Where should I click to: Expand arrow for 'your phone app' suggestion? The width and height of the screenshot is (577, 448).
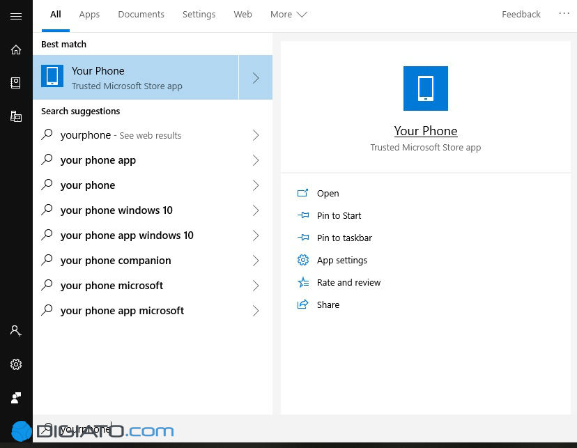(256, 160)
